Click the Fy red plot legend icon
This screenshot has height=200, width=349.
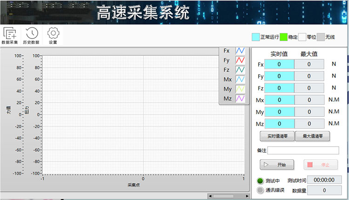point(240,60)
